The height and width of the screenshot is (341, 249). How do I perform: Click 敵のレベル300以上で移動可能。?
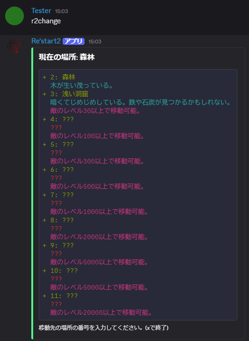click(97, 161)
